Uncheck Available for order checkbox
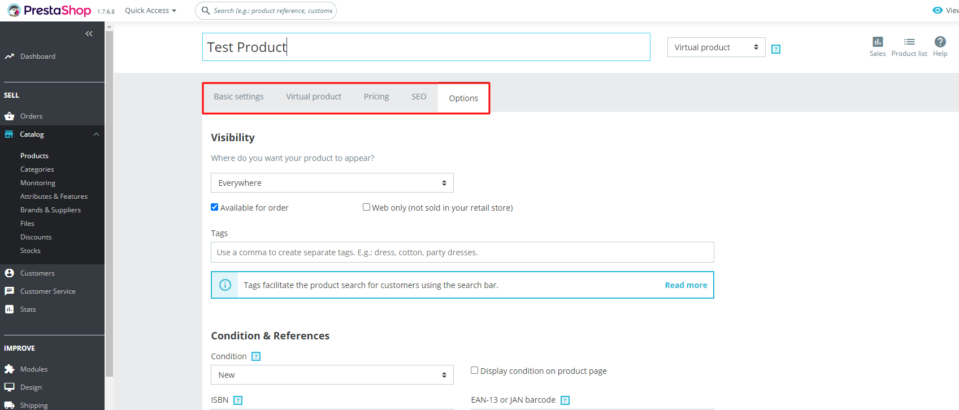The image size is (959, 410). [215, 207]
